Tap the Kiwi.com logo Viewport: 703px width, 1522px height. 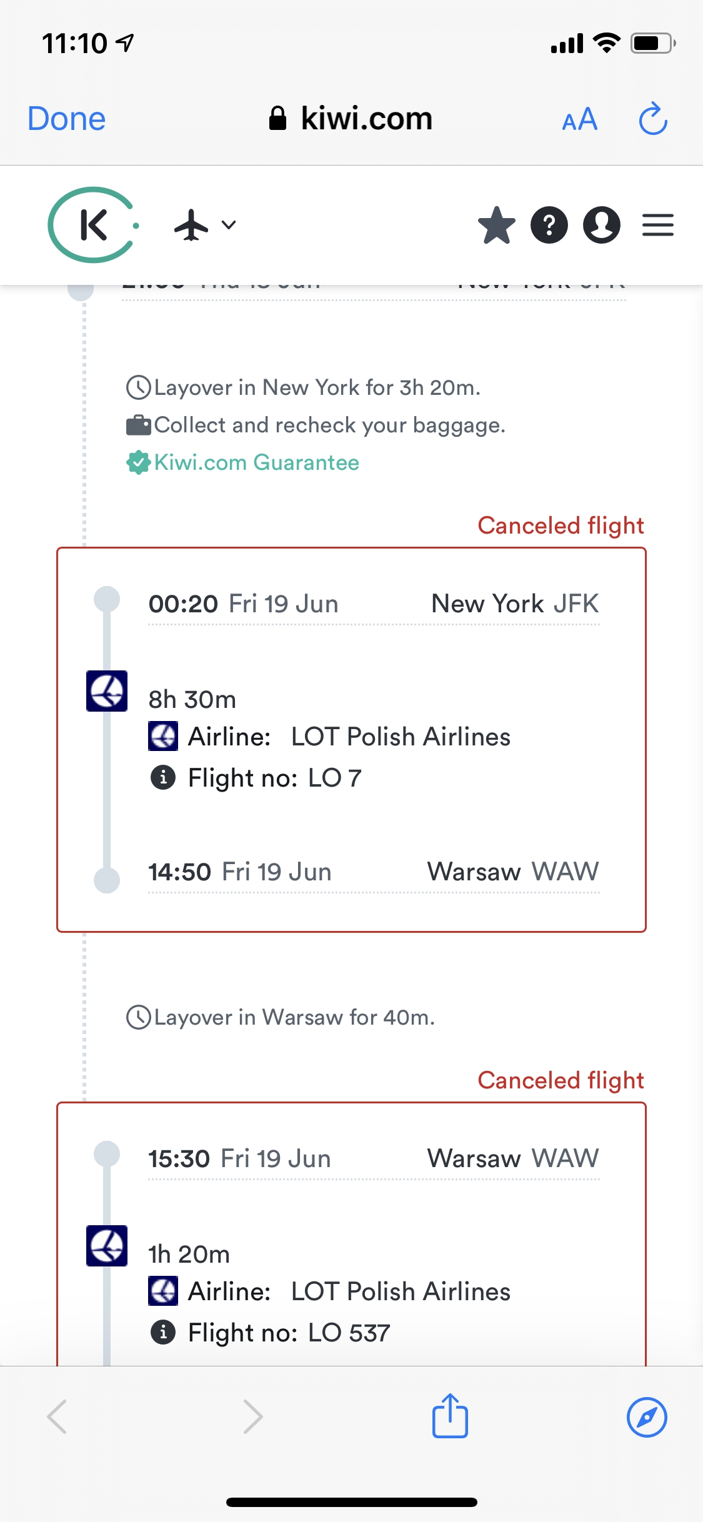coord(92,225)
